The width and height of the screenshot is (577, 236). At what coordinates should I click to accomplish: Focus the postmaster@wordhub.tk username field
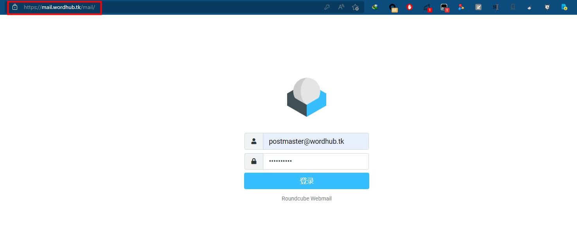click(x=316, y=141)
